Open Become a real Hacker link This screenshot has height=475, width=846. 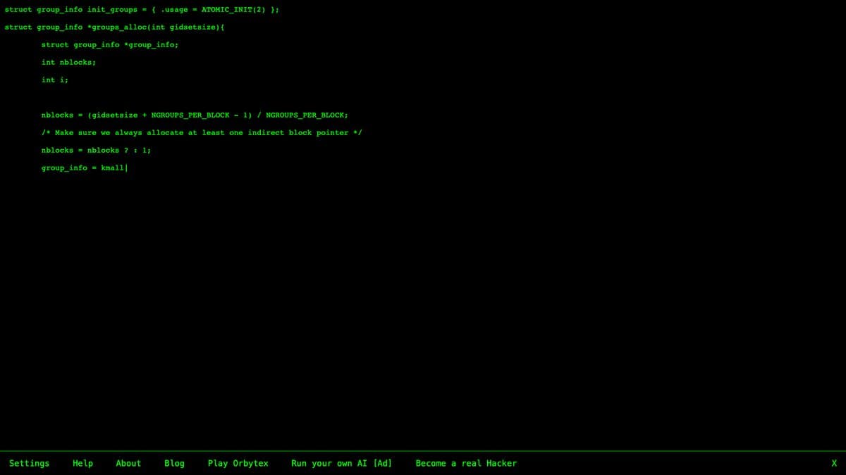pyautogui.click(x=466, y=463)
